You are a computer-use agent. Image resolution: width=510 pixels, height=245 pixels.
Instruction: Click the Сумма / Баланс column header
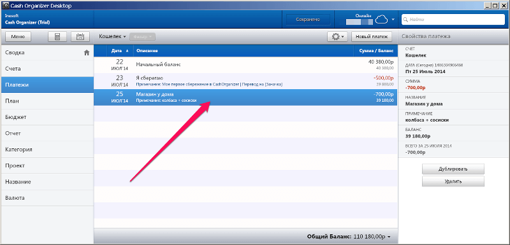click(375, 51)
